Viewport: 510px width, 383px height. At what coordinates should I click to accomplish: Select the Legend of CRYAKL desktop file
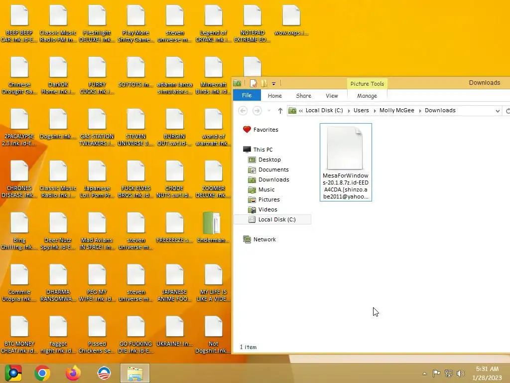[213, 24]
